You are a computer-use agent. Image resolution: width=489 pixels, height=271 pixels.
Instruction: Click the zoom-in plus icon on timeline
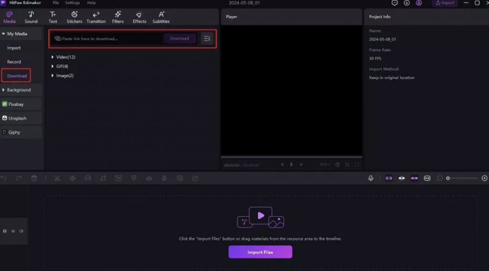coord(485,178)
